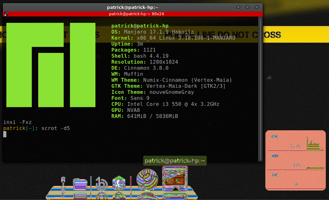Click the 'patrick@patrick-hp' header in the terminal output
The width and height of the screenshot is (329, 200).
pos(140,26)
